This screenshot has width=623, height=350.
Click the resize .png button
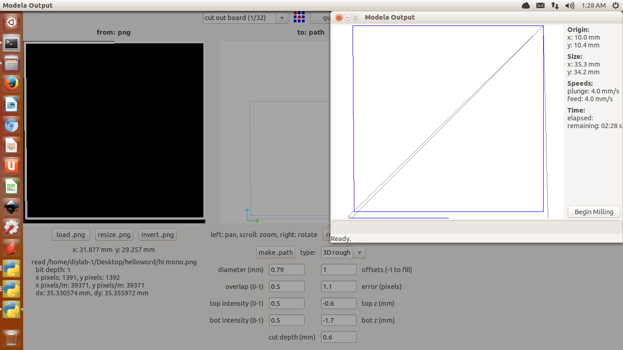pos(114,235)
